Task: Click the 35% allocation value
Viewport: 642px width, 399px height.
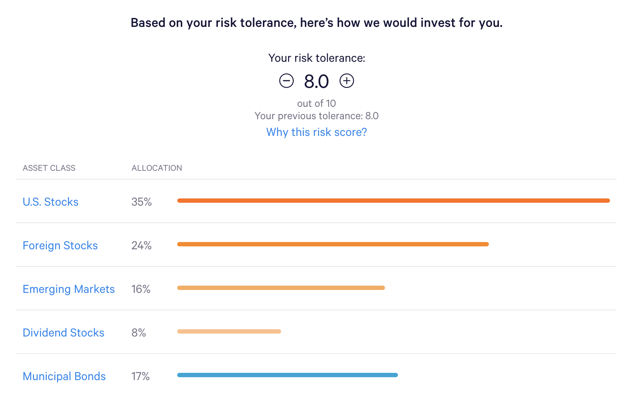Action: pyautogui.click(x=141, y=202)
